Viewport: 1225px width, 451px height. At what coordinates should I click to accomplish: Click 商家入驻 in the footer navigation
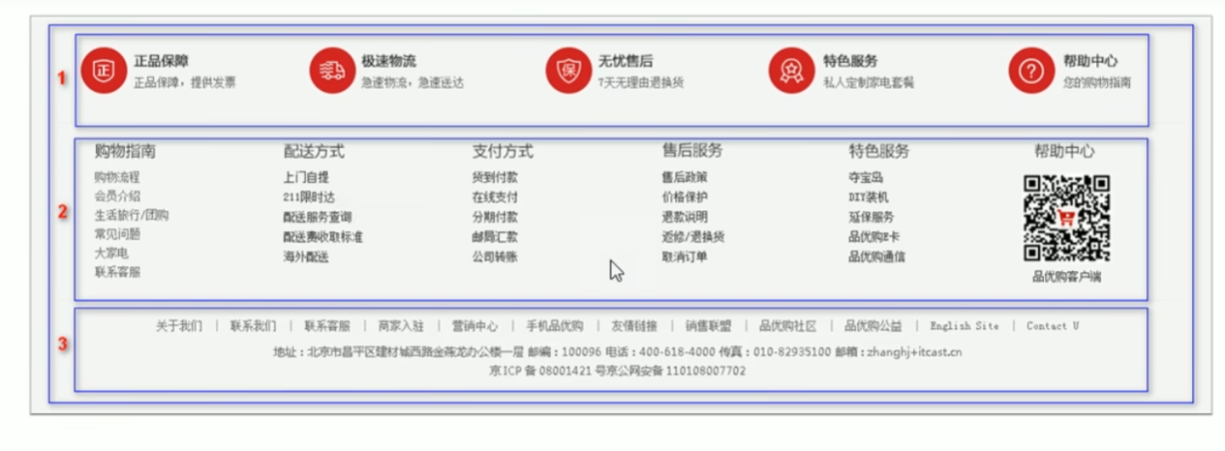401,326
